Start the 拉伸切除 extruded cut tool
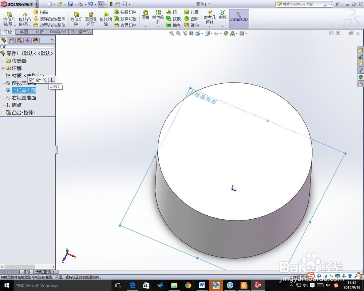This screenshot has width=364, height=291. point(76,19)
